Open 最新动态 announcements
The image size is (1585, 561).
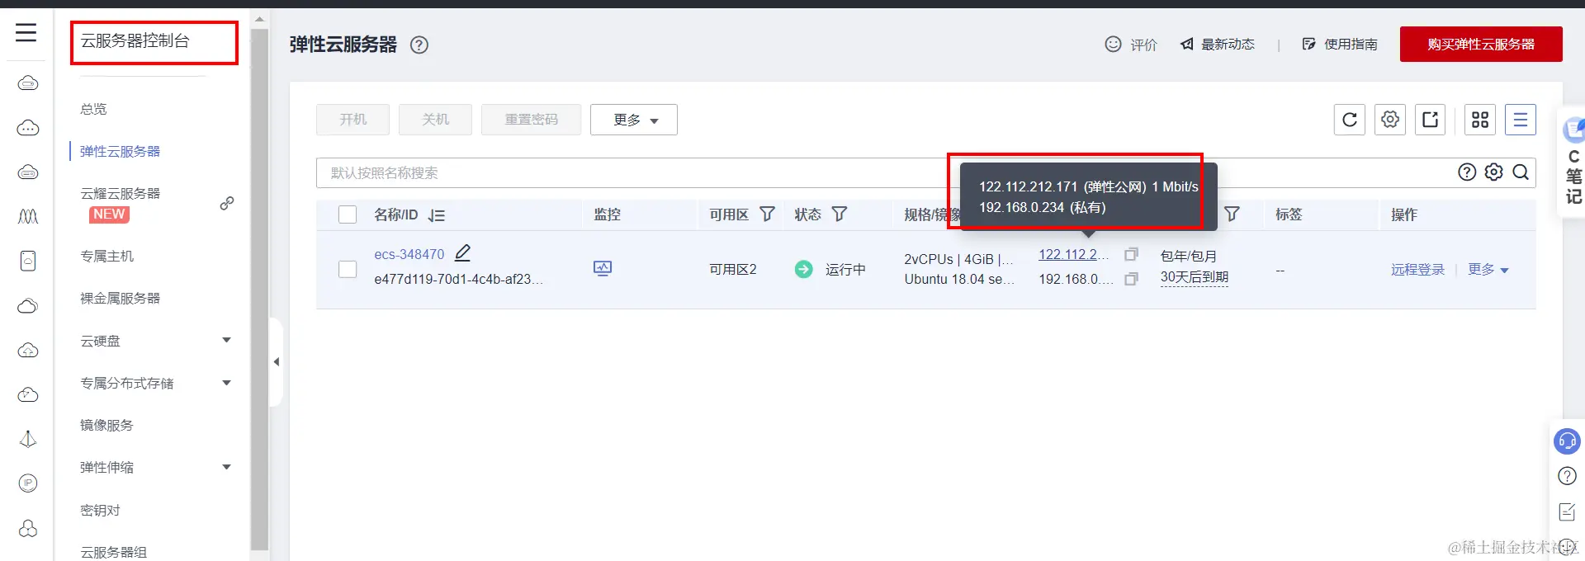tap(1217, 45)
